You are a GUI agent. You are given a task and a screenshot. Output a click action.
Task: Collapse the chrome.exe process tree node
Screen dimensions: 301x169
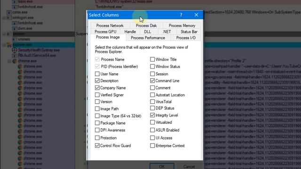pyautogui.click(x=9, y=61)
